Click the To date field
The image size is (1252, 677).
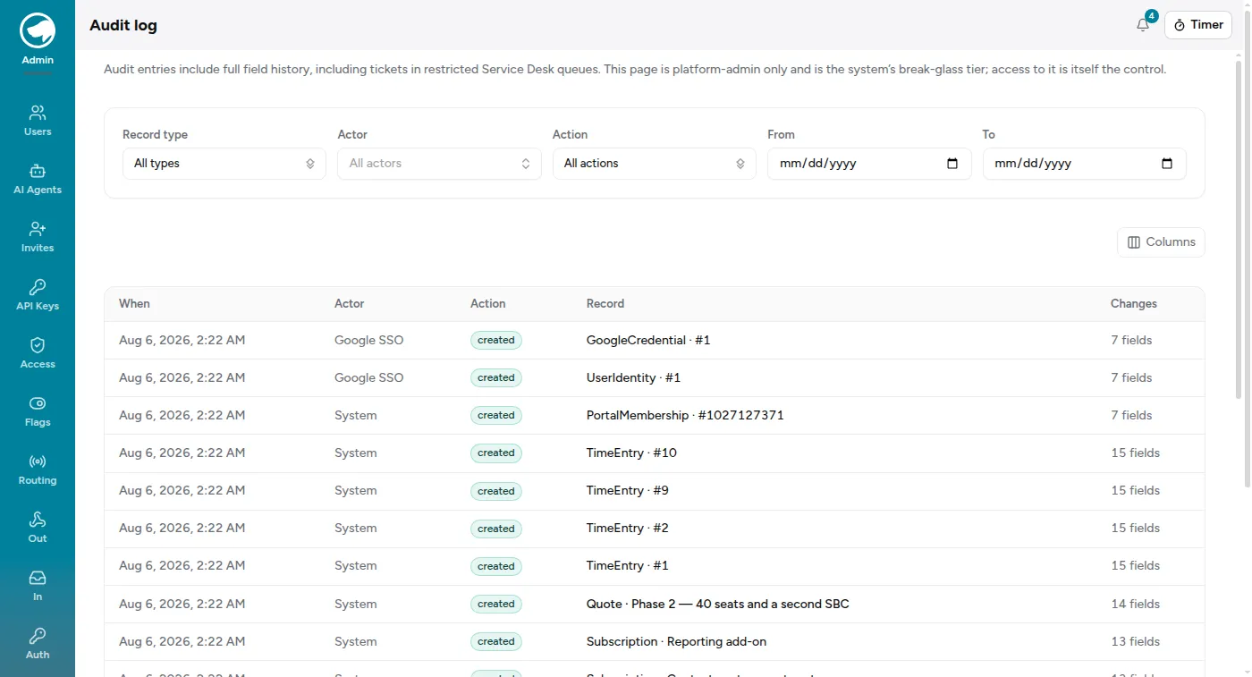click(x=1085, y=164)
